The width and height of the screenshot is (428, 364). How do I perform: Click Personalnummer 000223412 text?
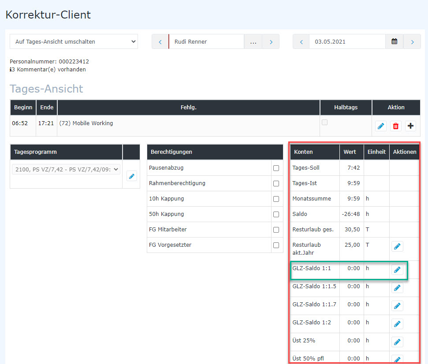click(x=49, y=62)
